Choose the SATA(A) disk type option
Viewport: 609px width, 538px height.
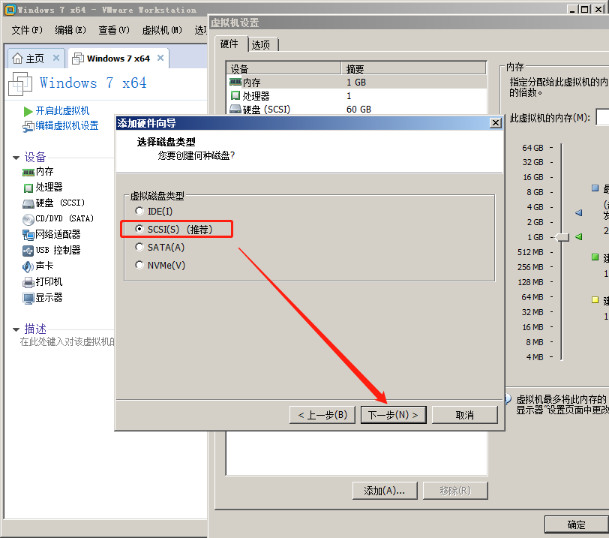pos(139,247)
